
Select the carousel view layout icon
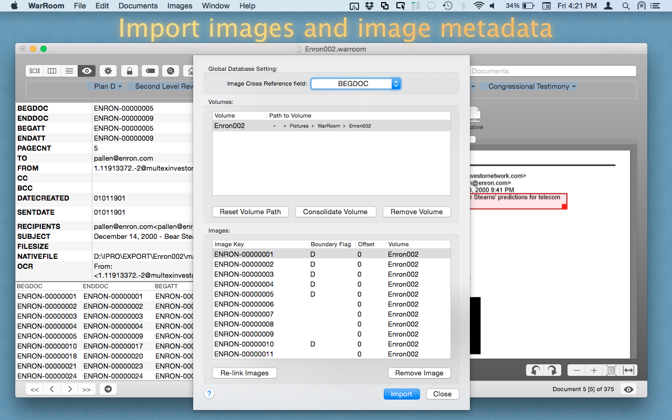pyautogui.click(x=35, y=71)
